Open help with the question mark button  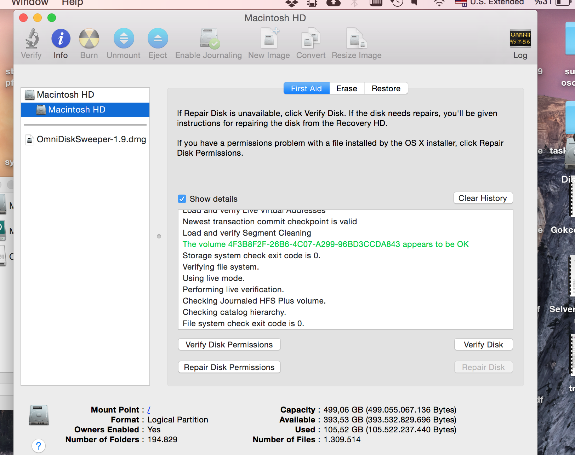(39, 446)
